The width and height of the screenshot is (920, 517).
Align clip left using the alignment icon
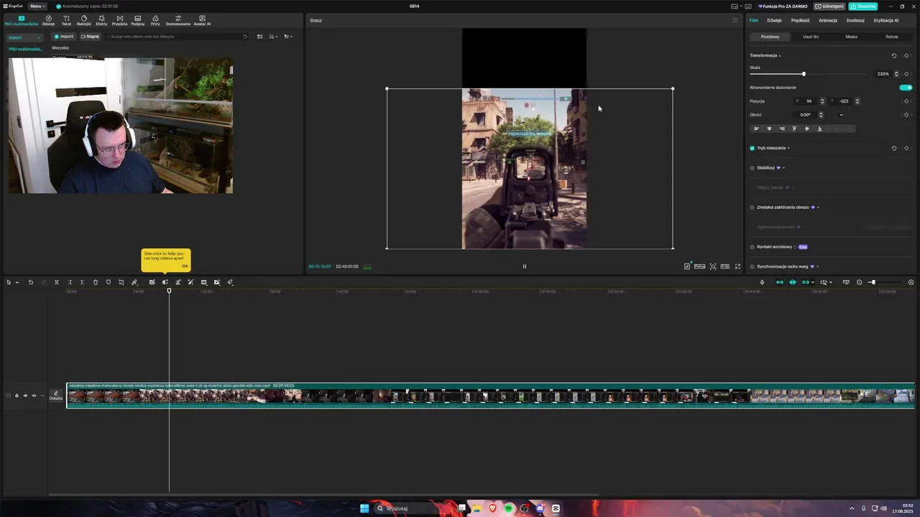point(756,129)
